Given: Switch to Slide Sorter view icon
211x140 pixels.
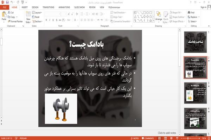Looking at the screenshot, I should 166,138.
